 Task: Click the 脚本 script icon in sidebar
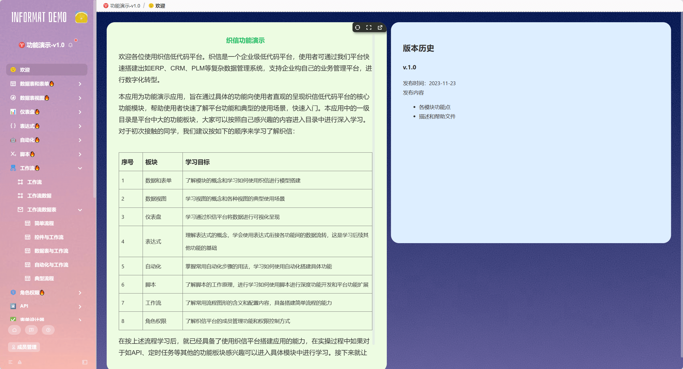point(13,154)
